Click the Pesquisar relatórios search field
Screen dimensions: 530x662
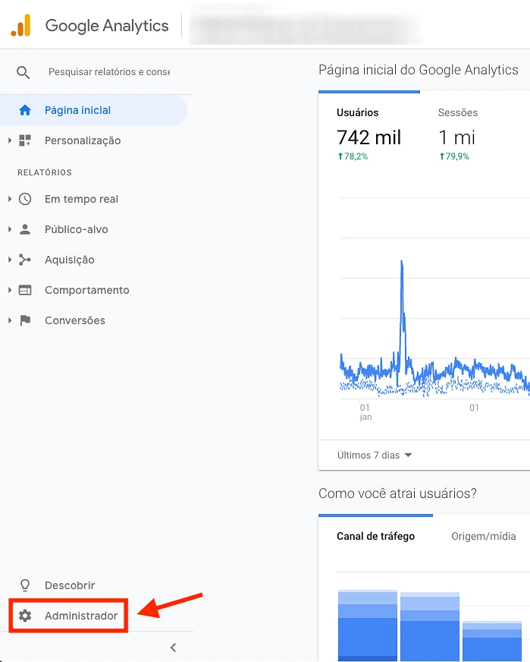pyautogui.click(x=109, y=72)
